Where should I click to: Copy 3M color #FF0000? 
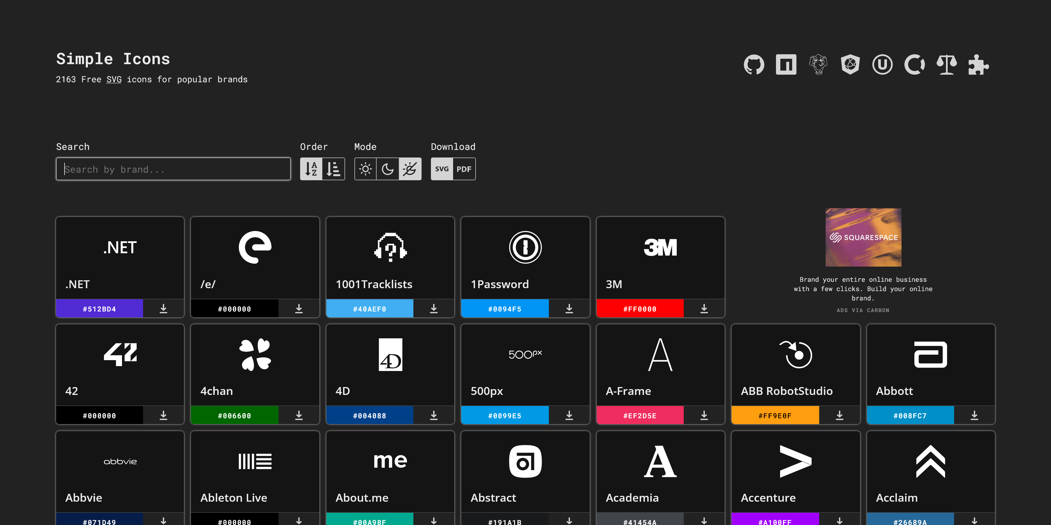[640, 309]
